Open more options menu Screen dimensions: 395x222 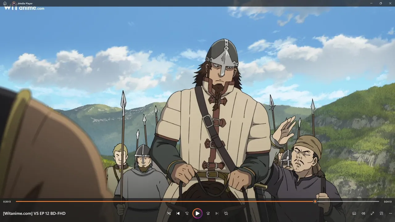click(x=390, y=213)
